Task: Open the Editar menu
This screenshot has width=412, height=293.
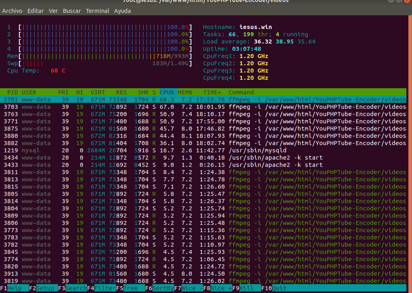Action: point(35,11)
